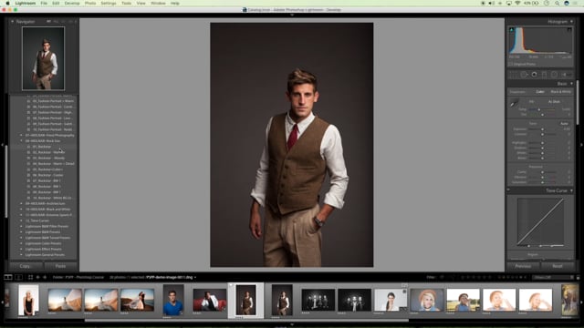Screen dimensions: 584x328
Task: Select the red couch filmstrip thumbnail
Action: pyautogui.click(x=209, y=300)
